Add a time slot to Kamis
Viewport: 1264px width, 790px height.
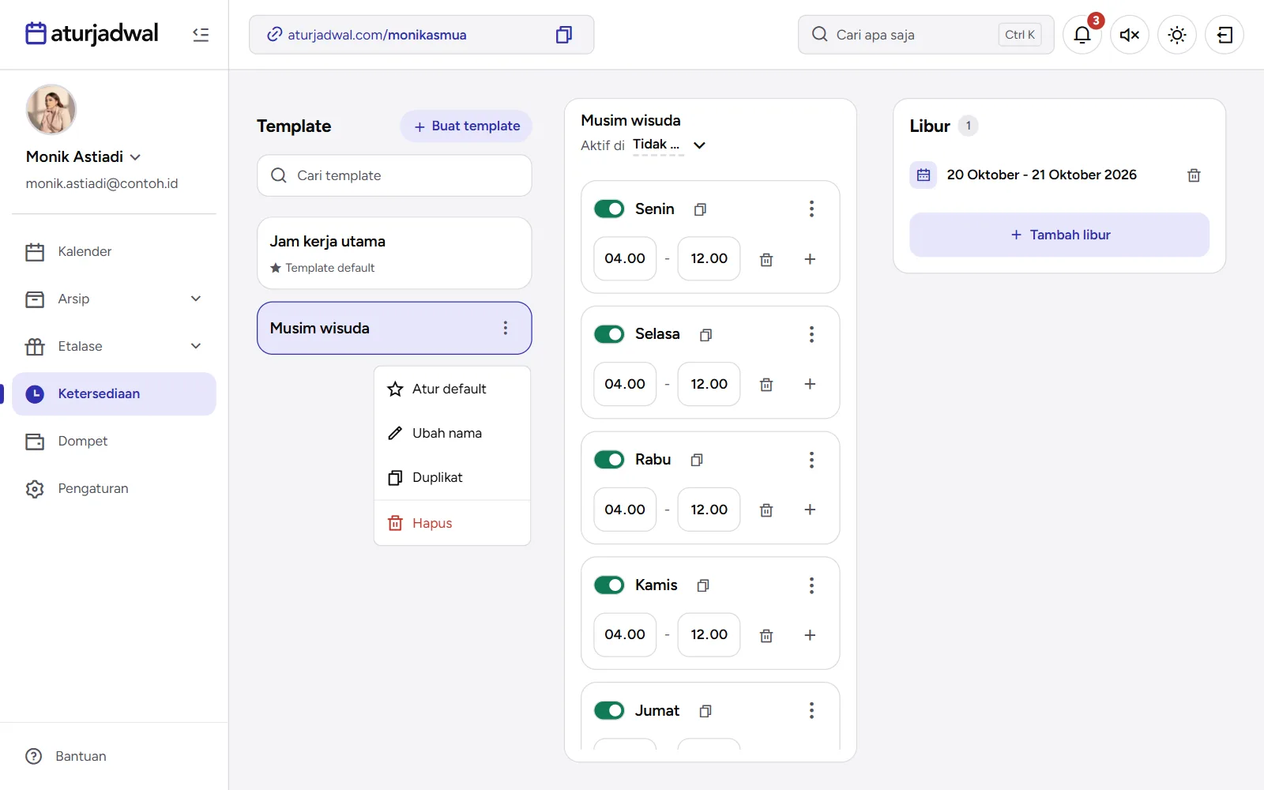[x=810, y=635]
